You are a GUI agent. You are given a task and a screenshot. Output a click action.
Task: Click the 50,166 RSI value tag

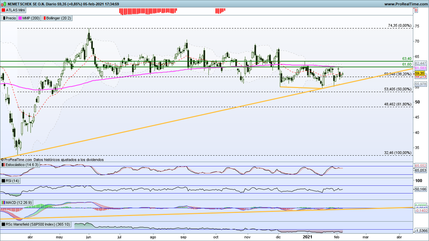tap(420, 189)
